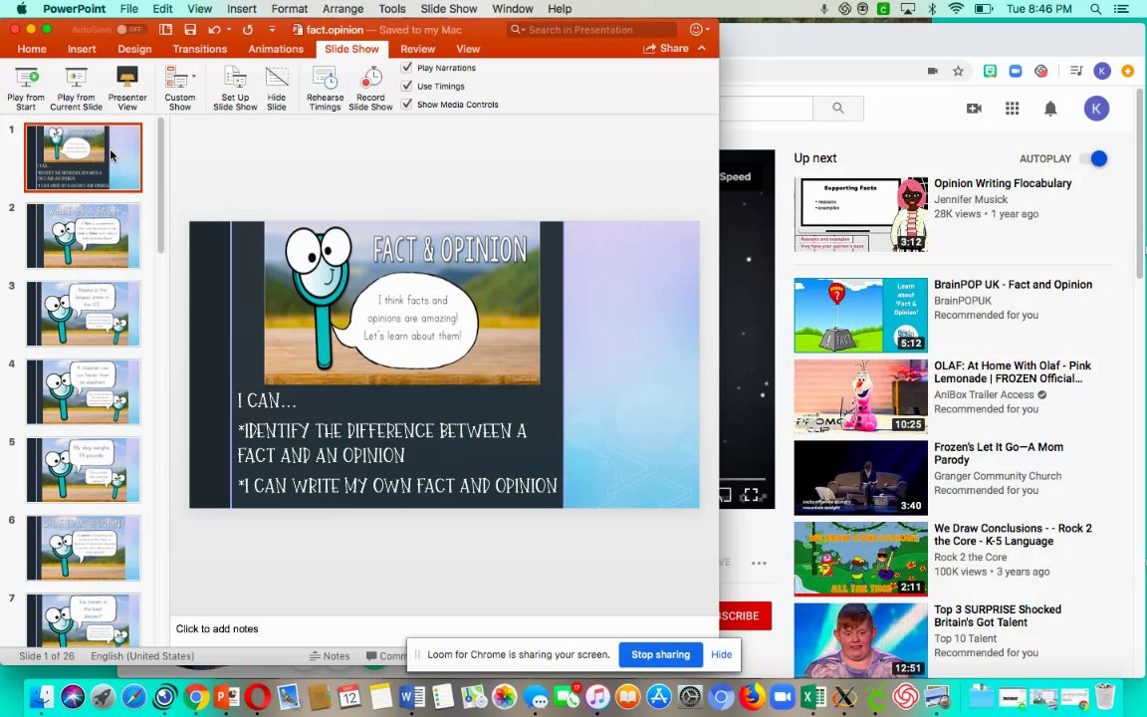The height and width of the screenshot is (717, 1147).
Task: Open Arrange menu in menu bar
Action: (x=343, y=9)
